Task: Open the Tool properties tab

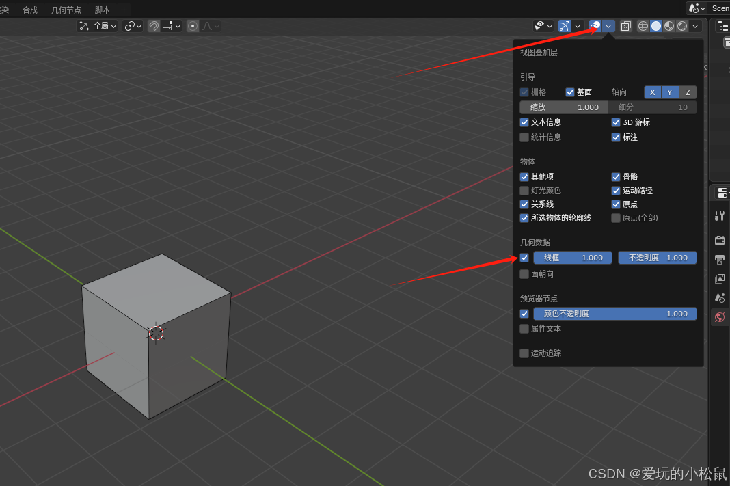Action: (720, 216)
